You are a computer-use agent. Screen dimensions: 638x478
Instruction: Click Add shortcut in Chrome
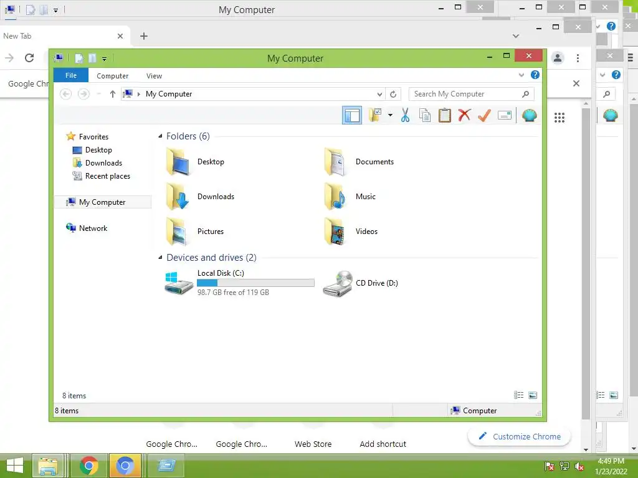coord(383,444)
